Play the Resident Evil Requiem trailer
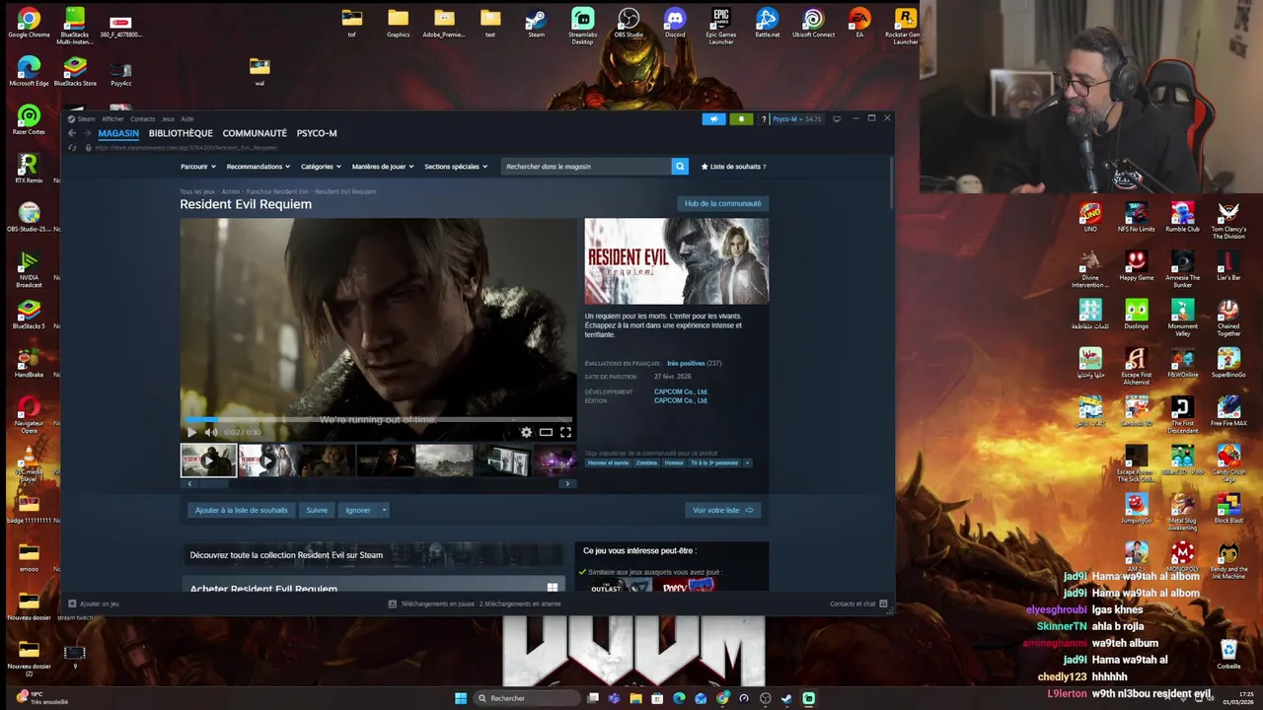 click(x=191, y=432)
